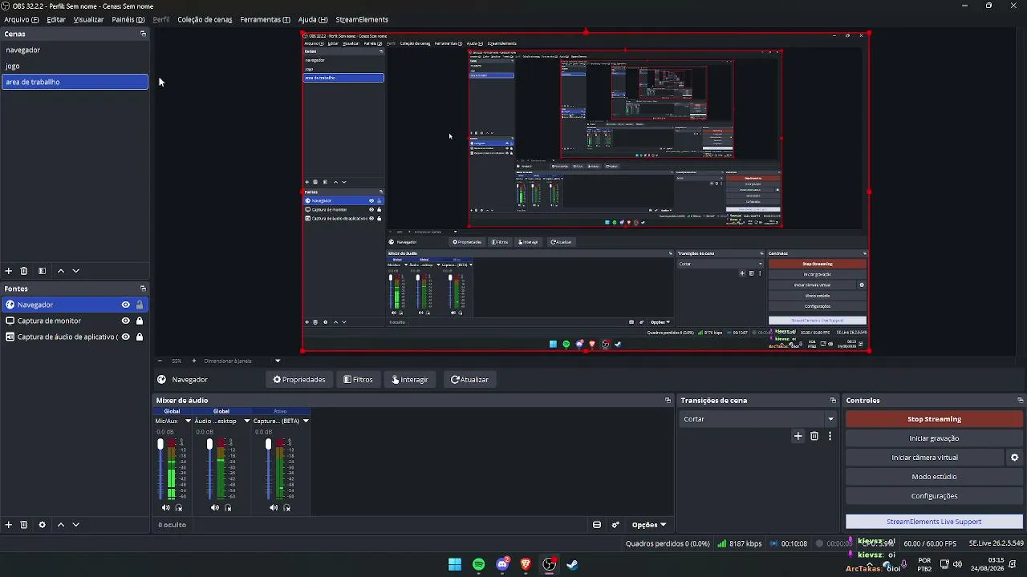Open Spotify from the taskbar
The width and height of the screenshot is (1027, 577).
(x=479, y=565)
